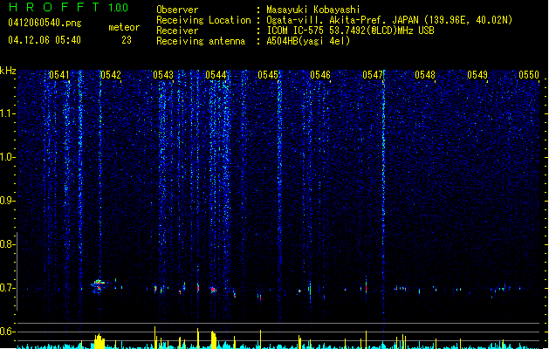Select the observer name Masayuki Kobayashi
This screenshot has width=549, height=349.
(x=313, y=10)
